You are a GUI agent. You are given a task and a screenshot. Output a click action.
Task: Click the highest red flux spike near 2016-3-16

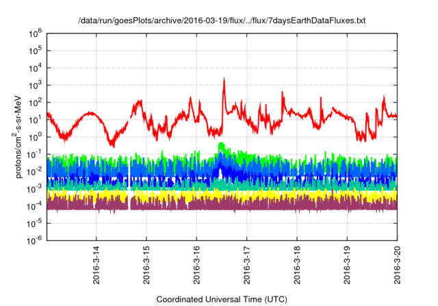point(224,81)
